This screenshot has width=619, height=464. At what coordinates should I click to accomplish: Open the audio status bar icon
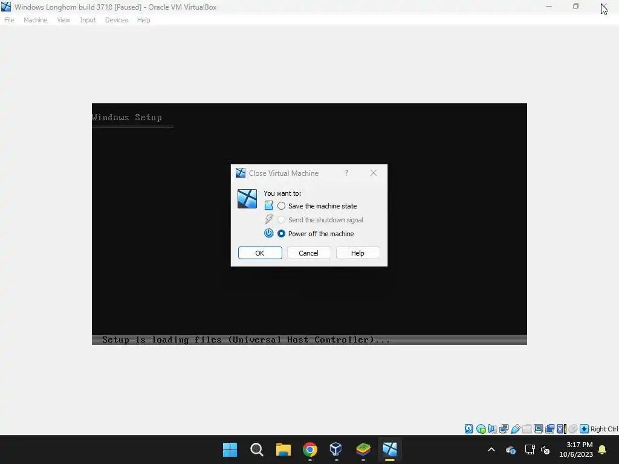click(x=492, y=429)
